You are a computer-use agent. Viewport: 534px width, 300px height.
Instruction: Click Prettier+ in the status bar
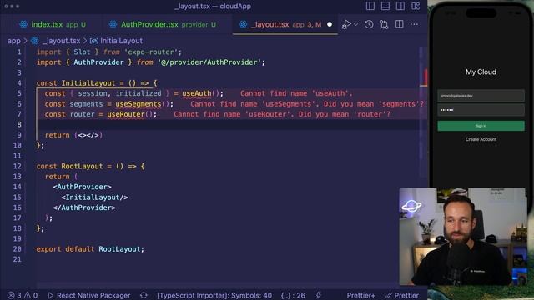click(x=360, y=295)
